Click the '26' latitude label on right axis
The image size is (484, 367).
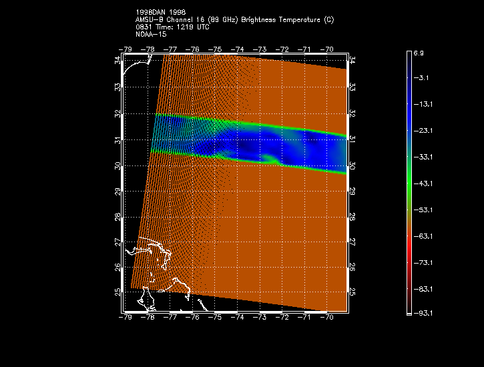pos(352,268)
